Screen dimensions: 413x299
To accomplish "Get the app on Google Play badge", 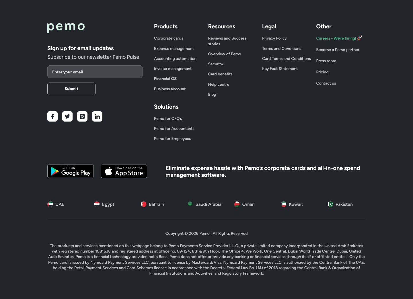I will click(x=71, y=171).
